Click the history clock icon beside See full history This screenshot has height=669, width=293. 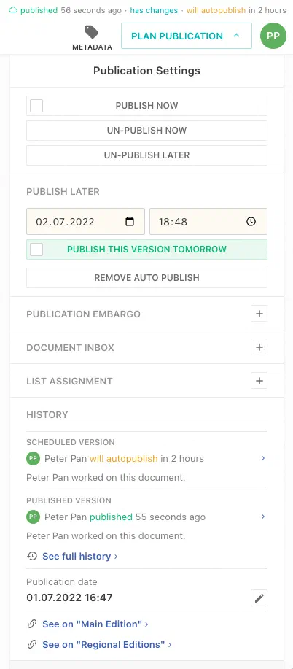pos(32,556)
